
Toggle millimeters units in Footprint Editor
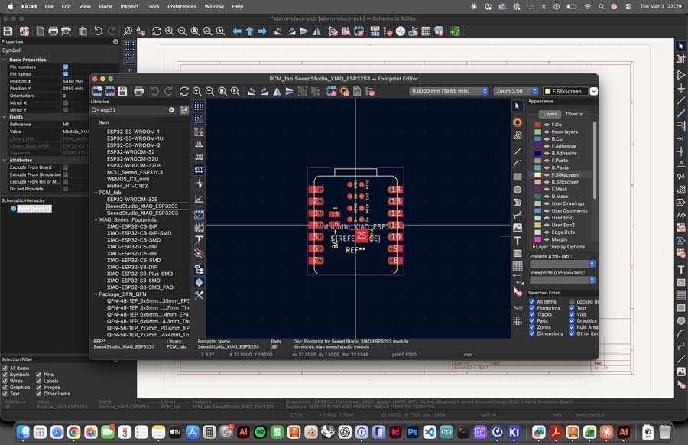199,169
